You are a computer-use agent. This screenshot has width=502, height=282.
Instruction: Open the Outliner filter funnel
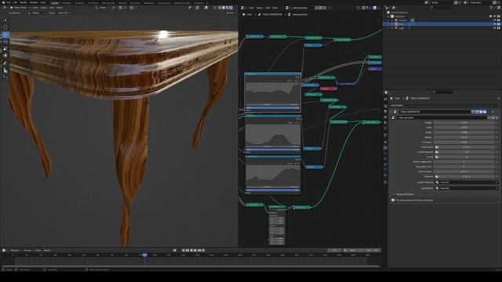(x=492, y=8)
